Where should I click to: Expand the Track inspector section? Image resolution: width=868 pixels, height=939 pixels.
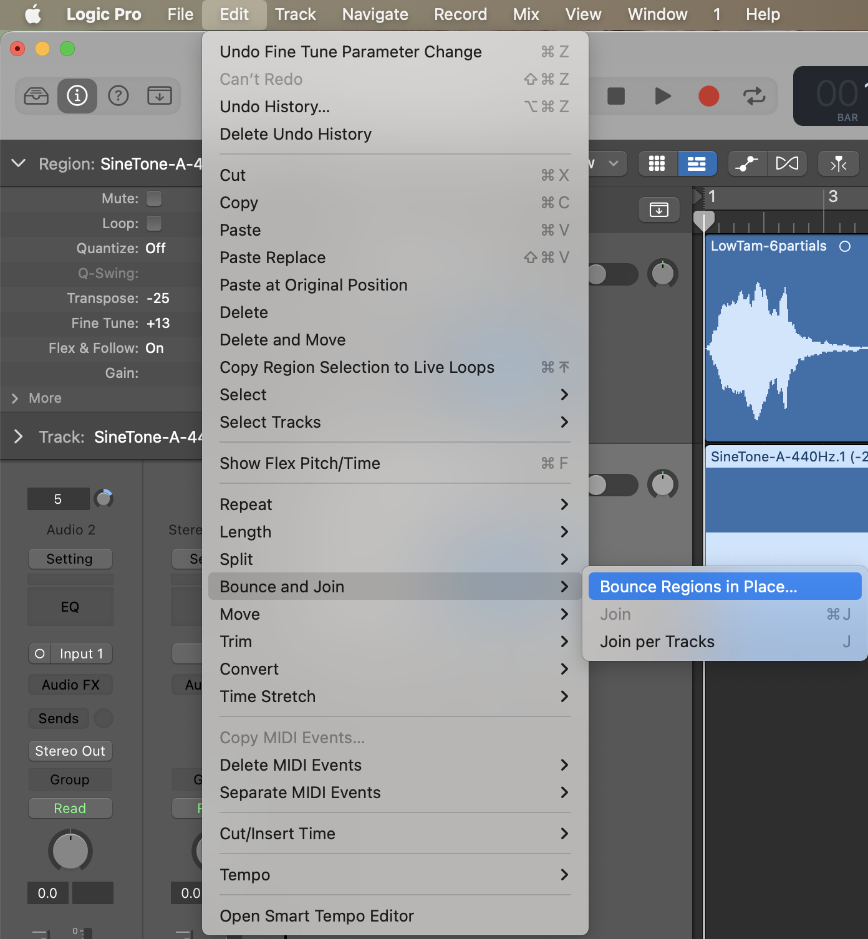[19, 436]
